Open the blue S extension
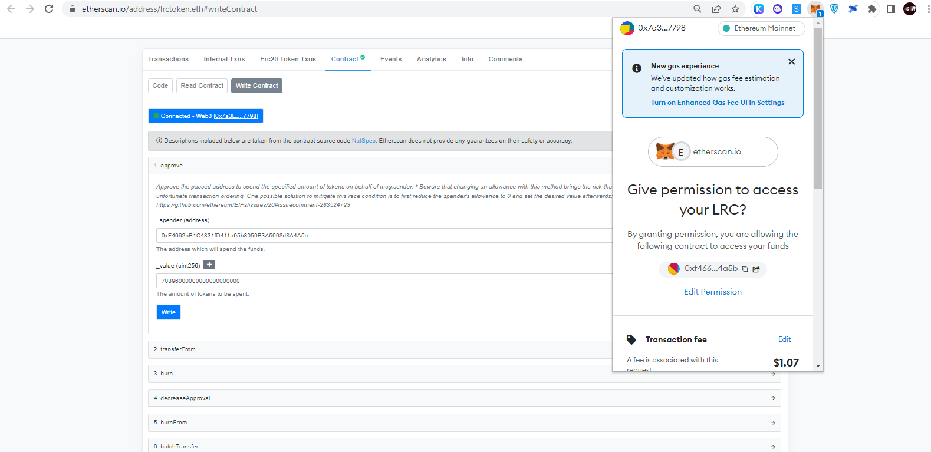 click(x=797, y=9)
